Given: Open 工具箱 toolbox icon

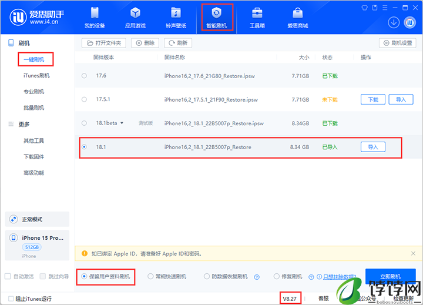Looking at the screenshot, I should pos(257,17).
